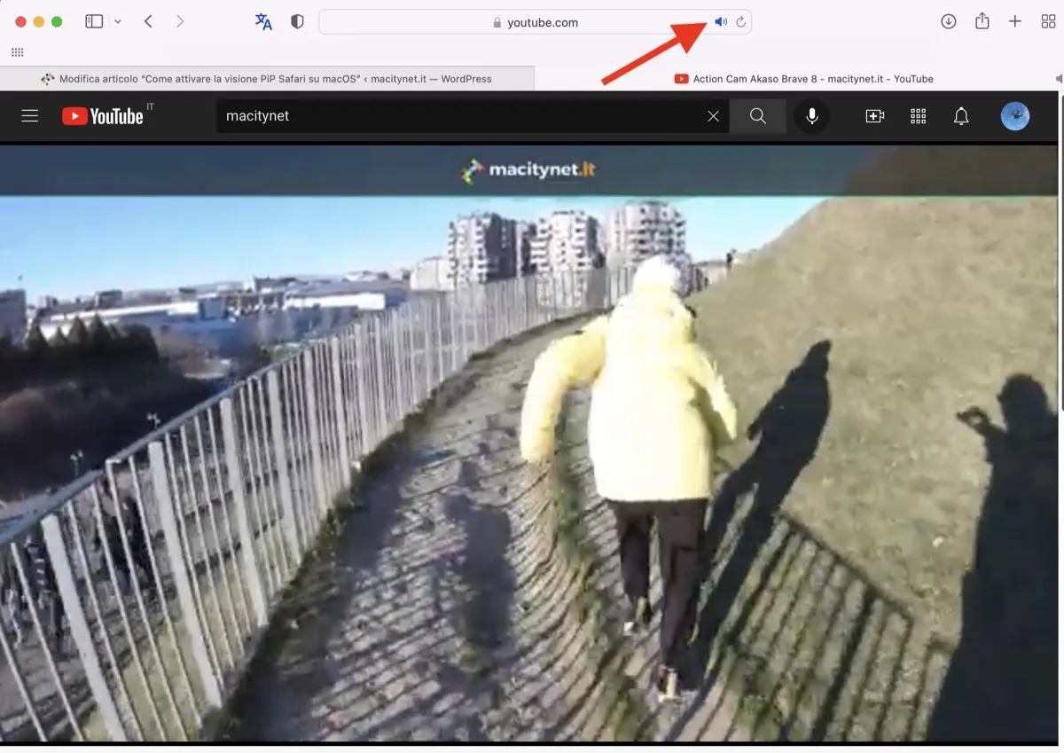Go back with the back arrow
This screenshot has height=753, width=1064.
(x=148, y=21)
